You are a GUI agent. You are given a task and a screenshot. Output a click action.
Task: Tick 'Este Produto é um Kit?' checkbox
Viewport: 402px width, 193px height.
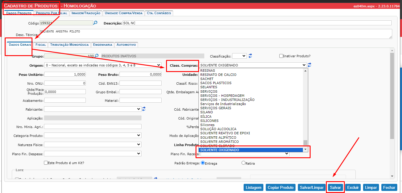click(x=46, y=163)
